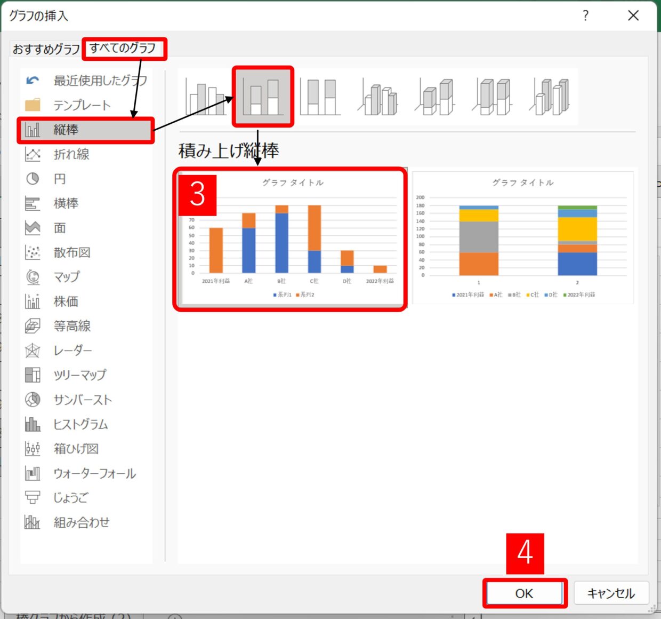Choose the 3-D column subtype icon
The height and width of the screenshot is (619, 661).
[550, 98]
